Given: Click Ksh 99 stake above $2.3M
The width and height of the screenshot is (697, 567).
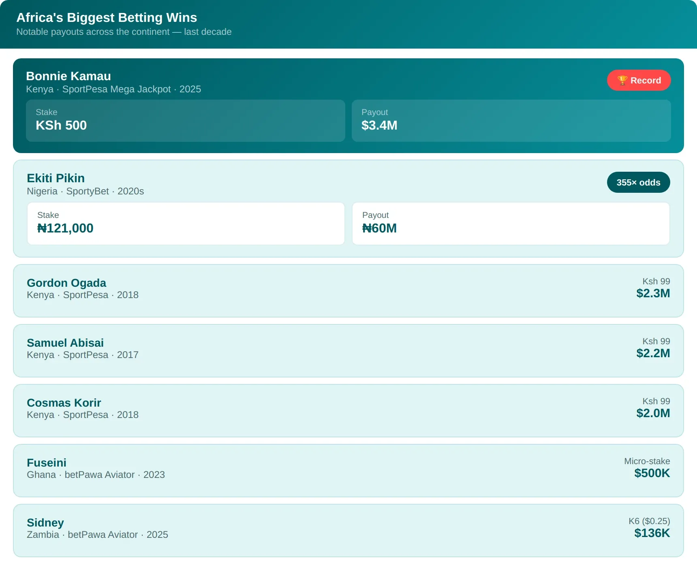Looking at the screenshot, I should pyautogui.click(x=656, y=281).
